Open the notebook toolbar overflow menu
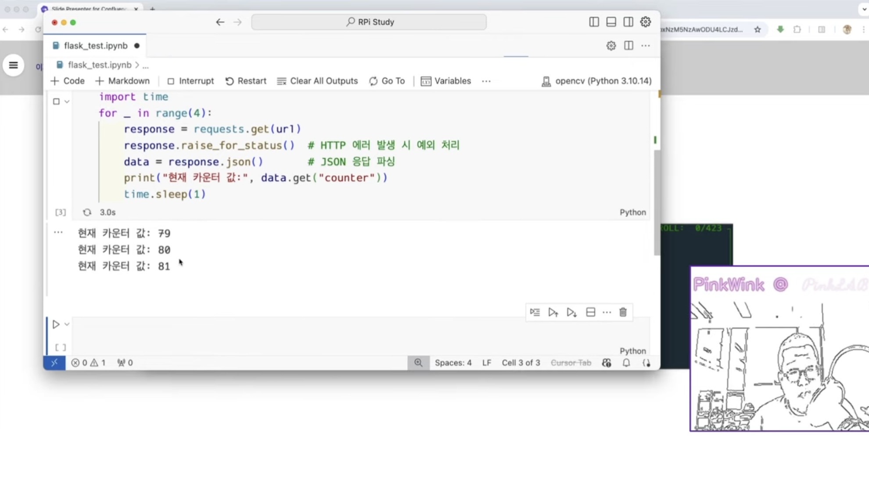Viewport: 869px width, 494px height. 486,81
